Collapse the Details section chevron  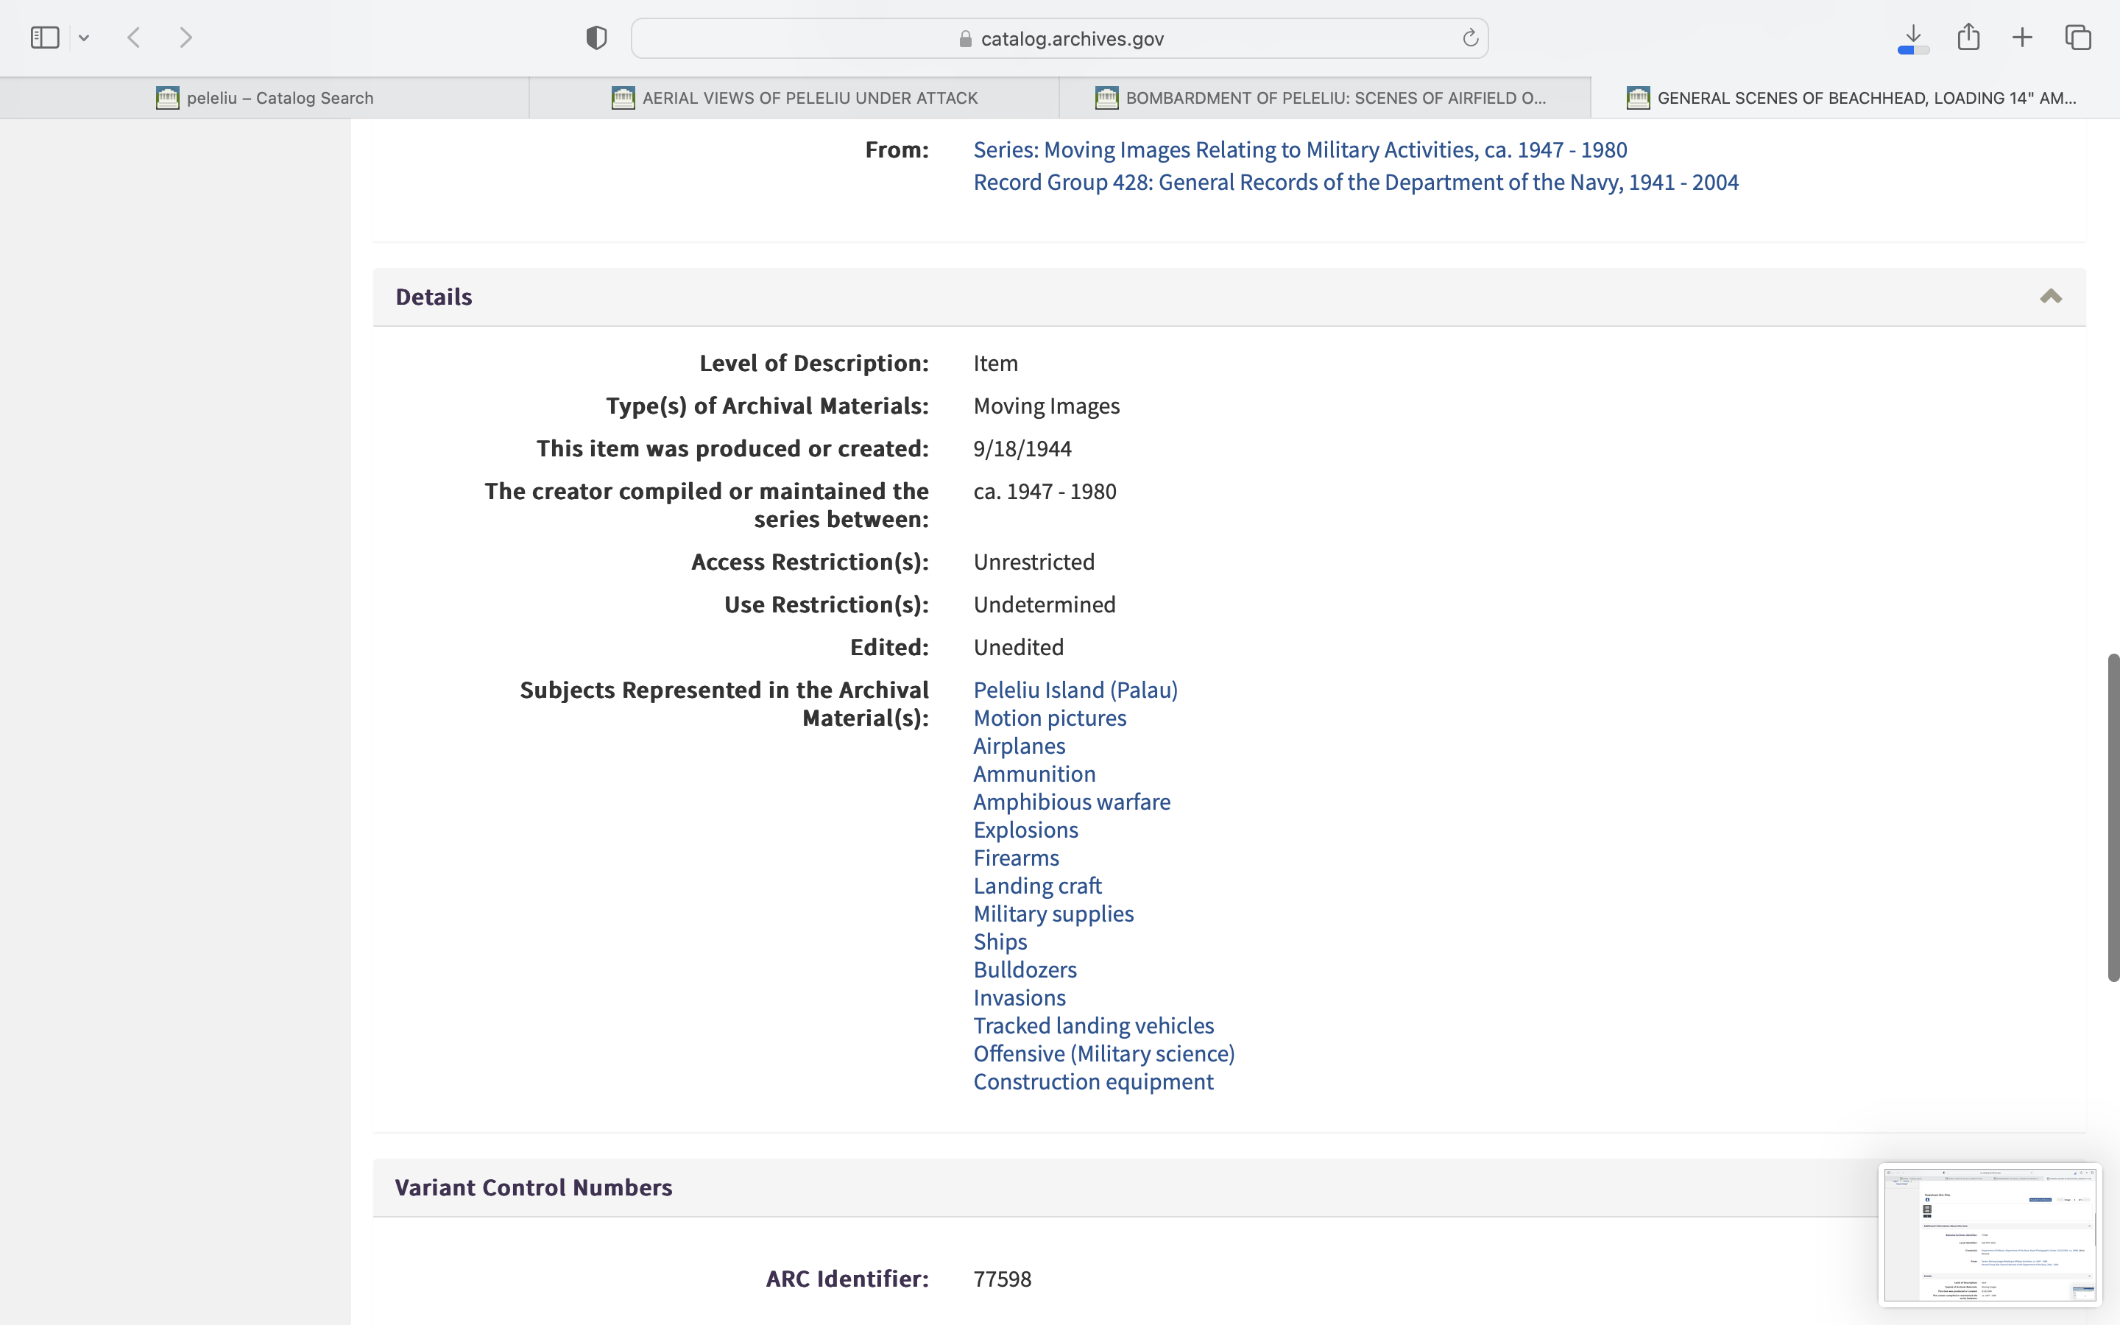2050,297
